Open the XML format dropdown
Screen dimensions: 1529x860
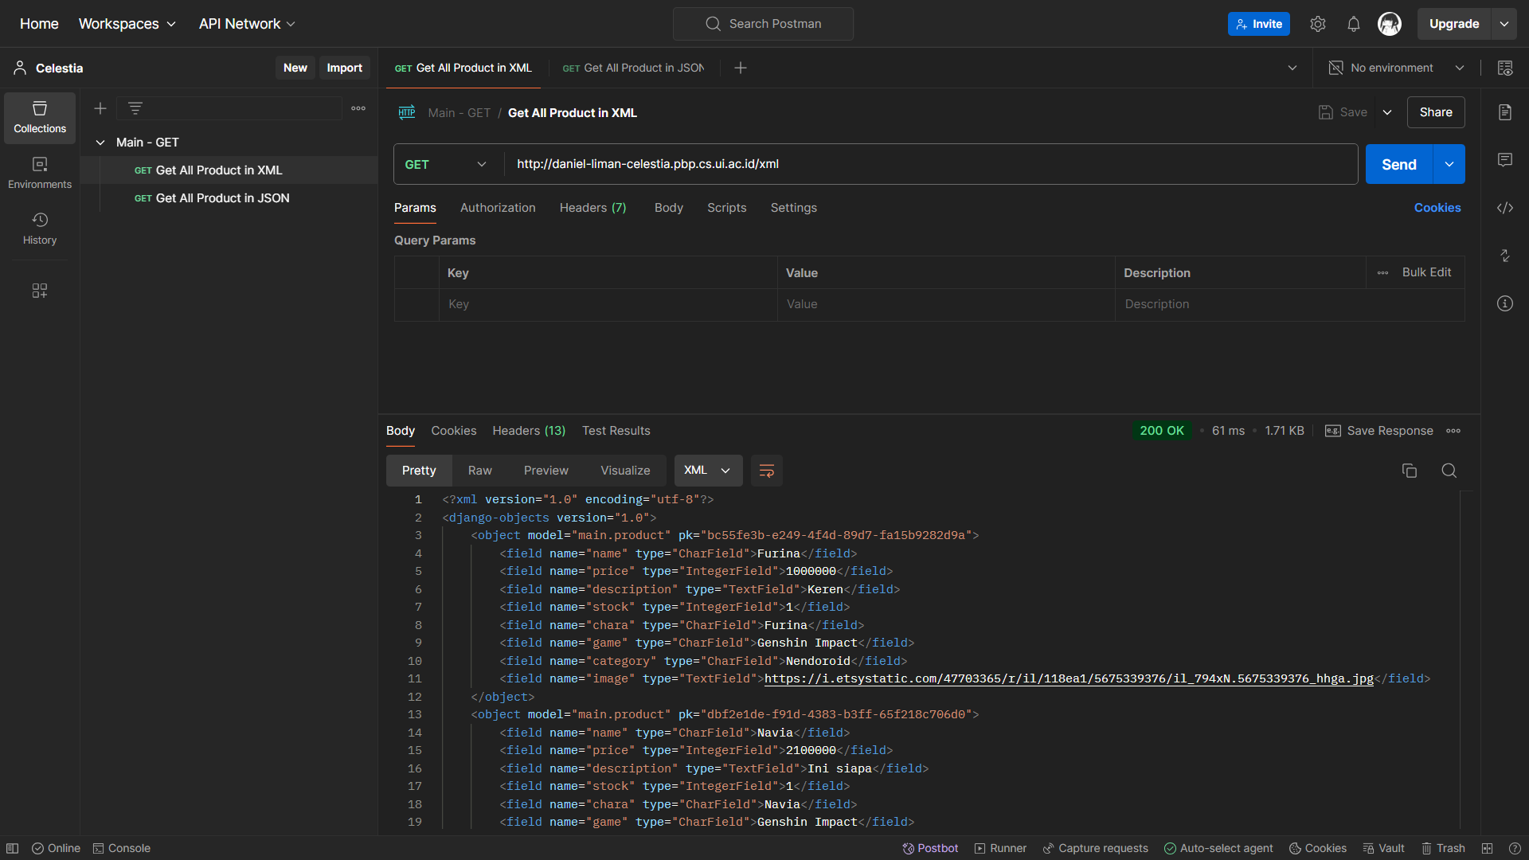click(707, 471)
